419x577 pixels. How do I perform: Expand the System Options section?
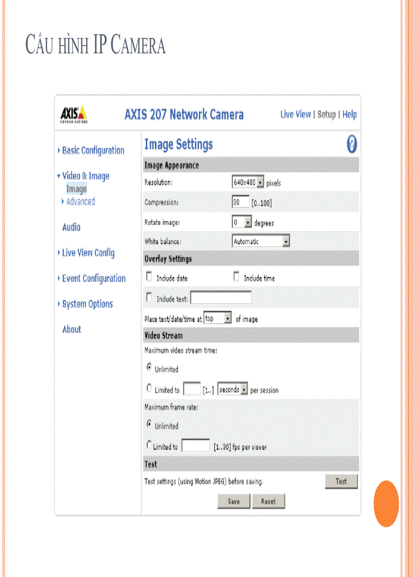(87, 304)
